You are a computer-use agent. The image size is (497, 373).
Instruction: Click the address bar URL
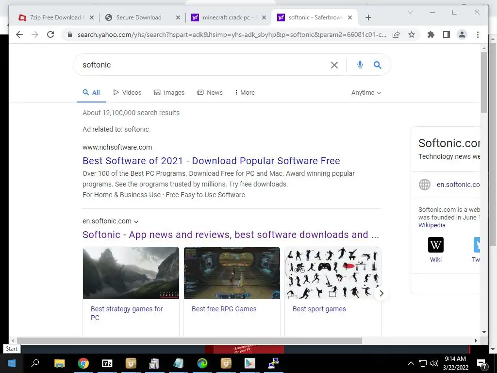[x=232, y=34]
